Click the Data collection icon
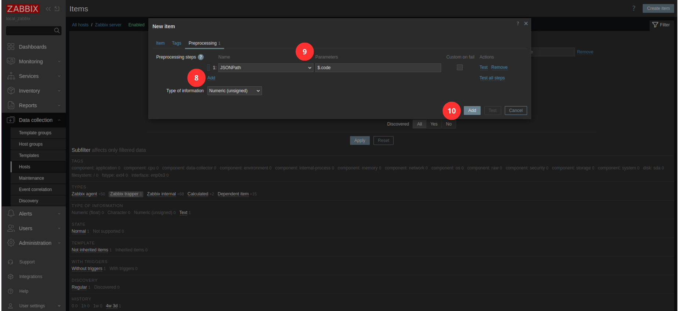Screen dimensions: 679x311 (x=11, y=120)
